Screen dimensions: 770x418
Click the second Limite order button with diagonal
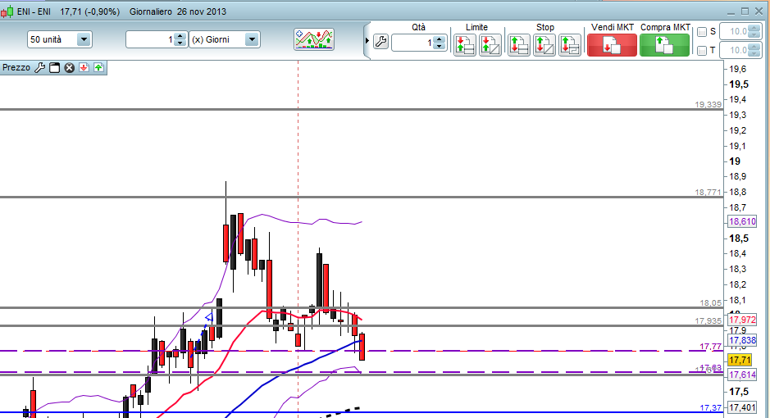tap(490, 45)
